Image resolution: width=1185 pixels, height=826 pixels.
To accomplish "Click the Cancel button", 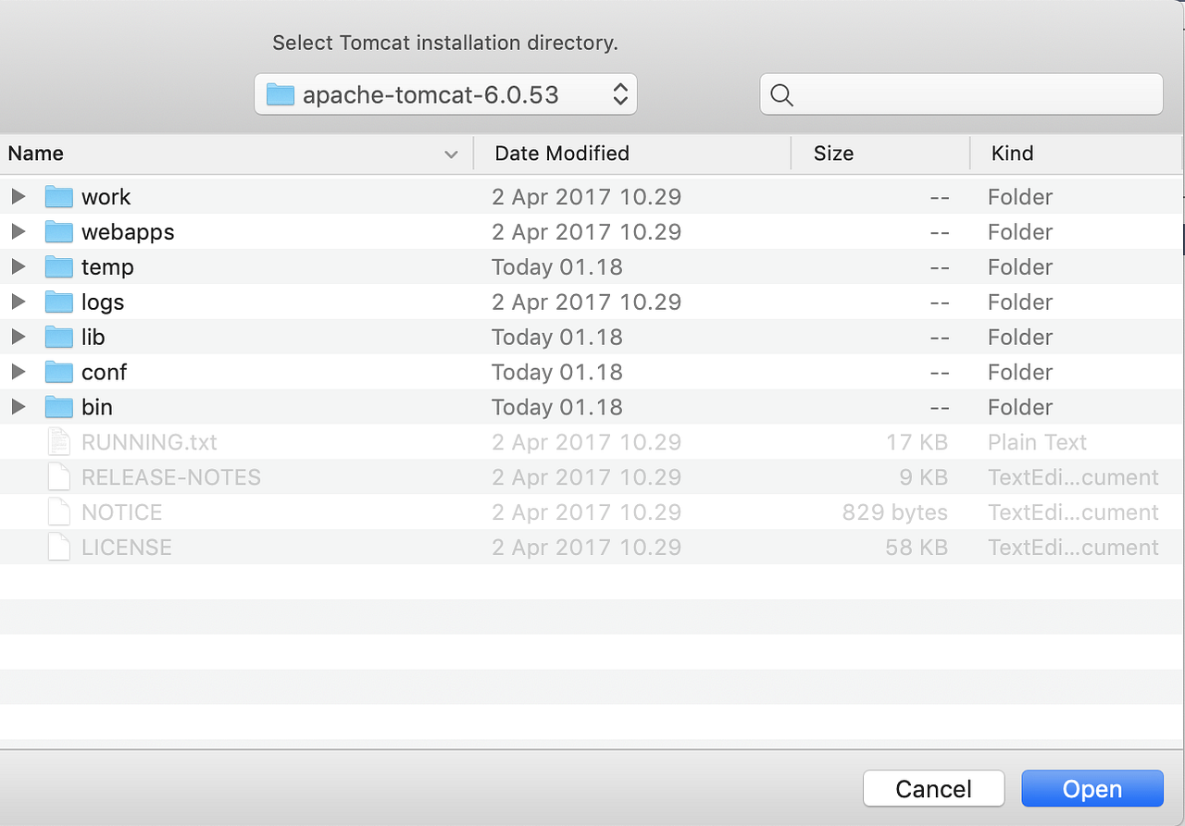I will (933, 789).
